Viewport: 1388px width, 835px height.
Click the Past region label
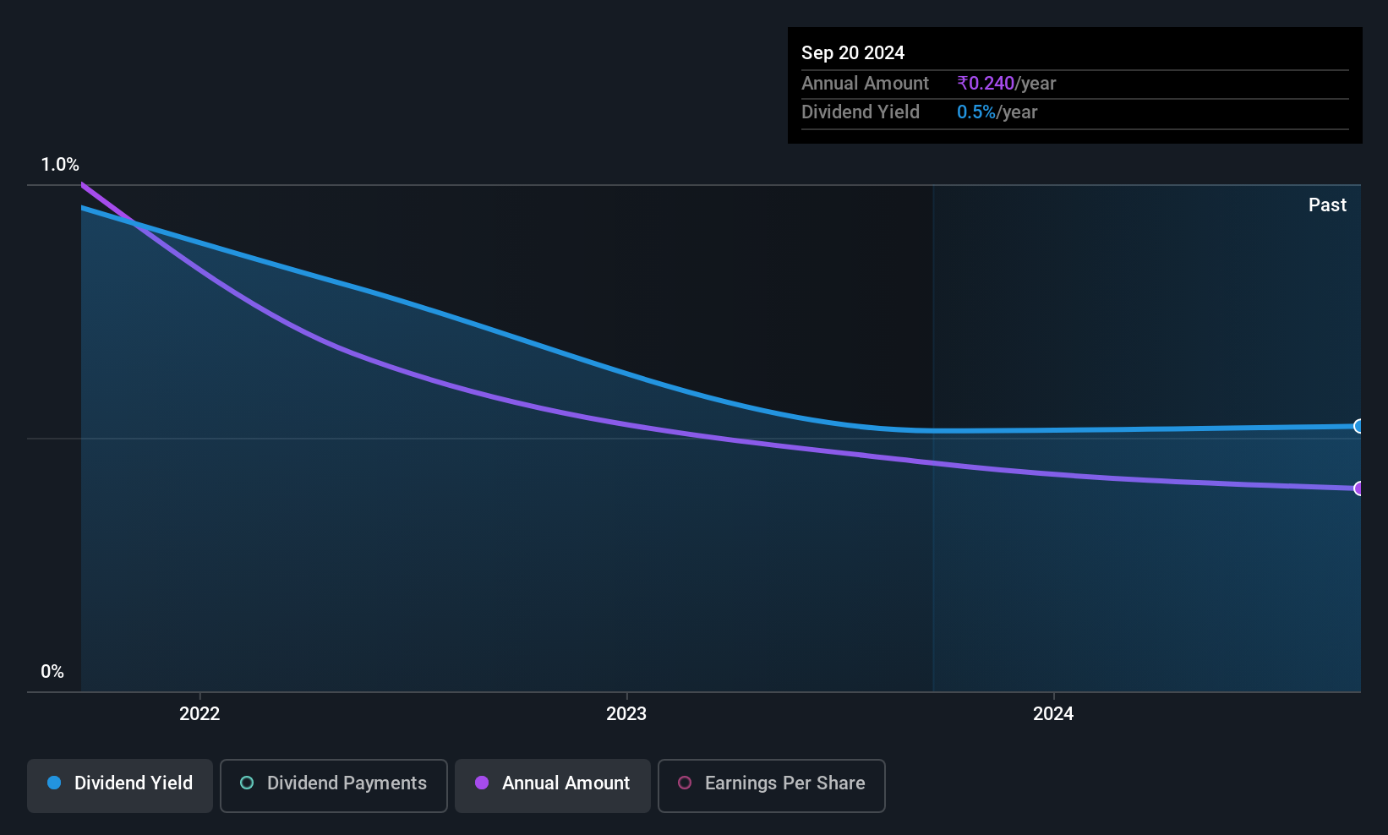1327,205
